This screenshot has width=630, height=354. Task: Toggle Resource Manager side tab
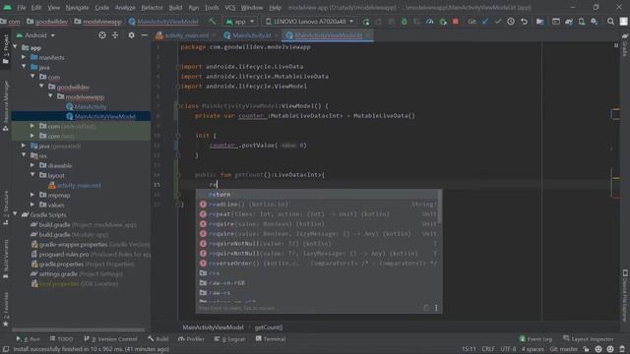pos(6,105)
